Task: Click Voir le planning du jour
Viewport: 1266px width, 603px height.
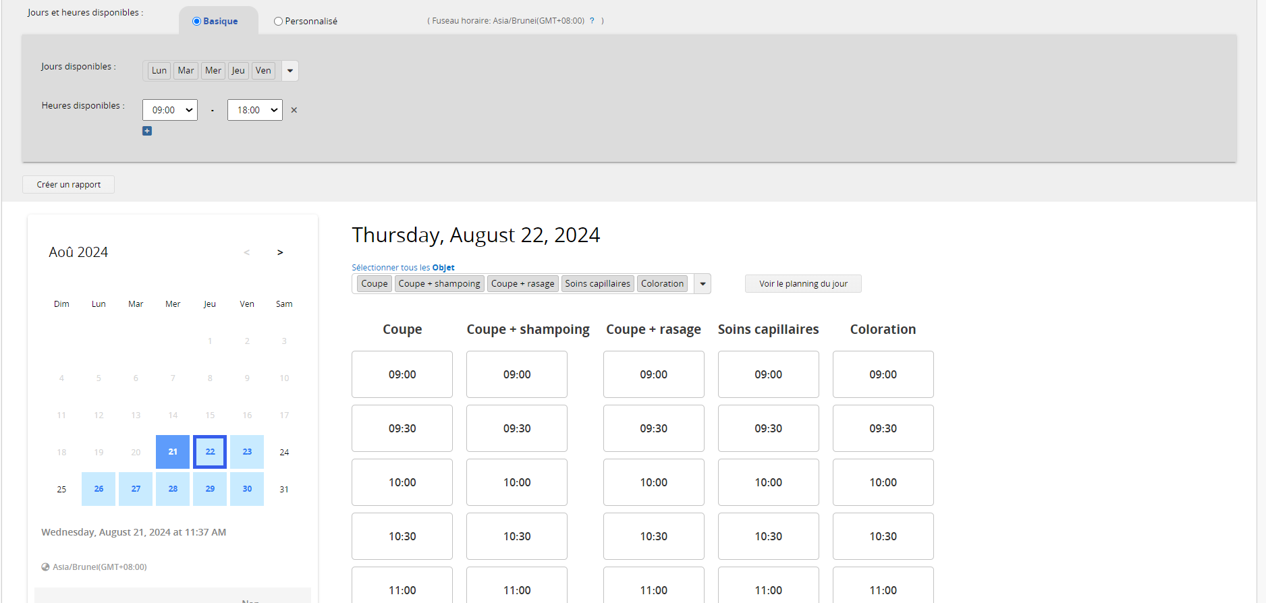Action: [803, 284]
